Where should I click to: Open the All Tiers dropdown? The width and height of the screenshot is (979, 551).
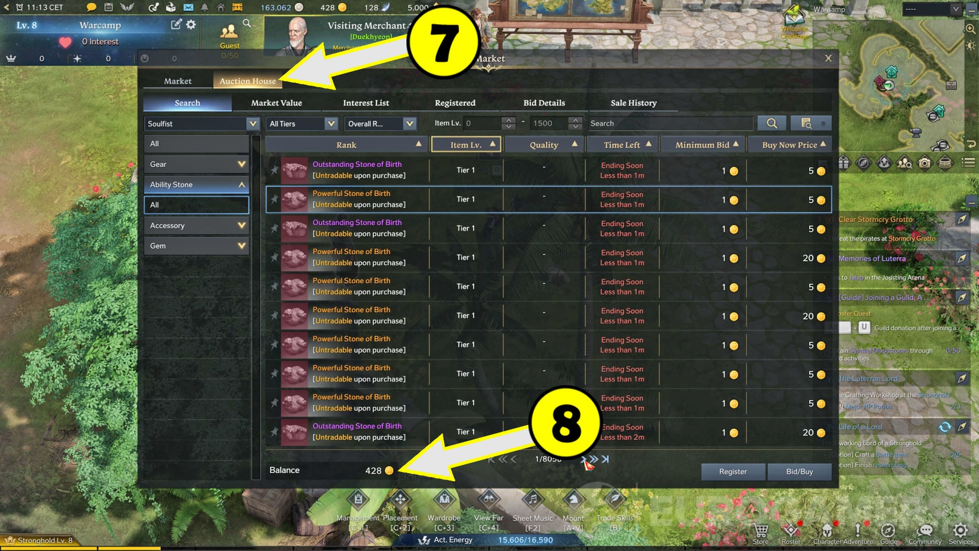[x=302, y=123]
